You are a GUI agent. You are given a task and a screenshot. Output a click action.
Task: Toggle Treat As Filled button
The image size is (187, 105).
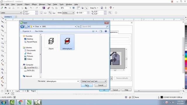(x=110, y=13)
